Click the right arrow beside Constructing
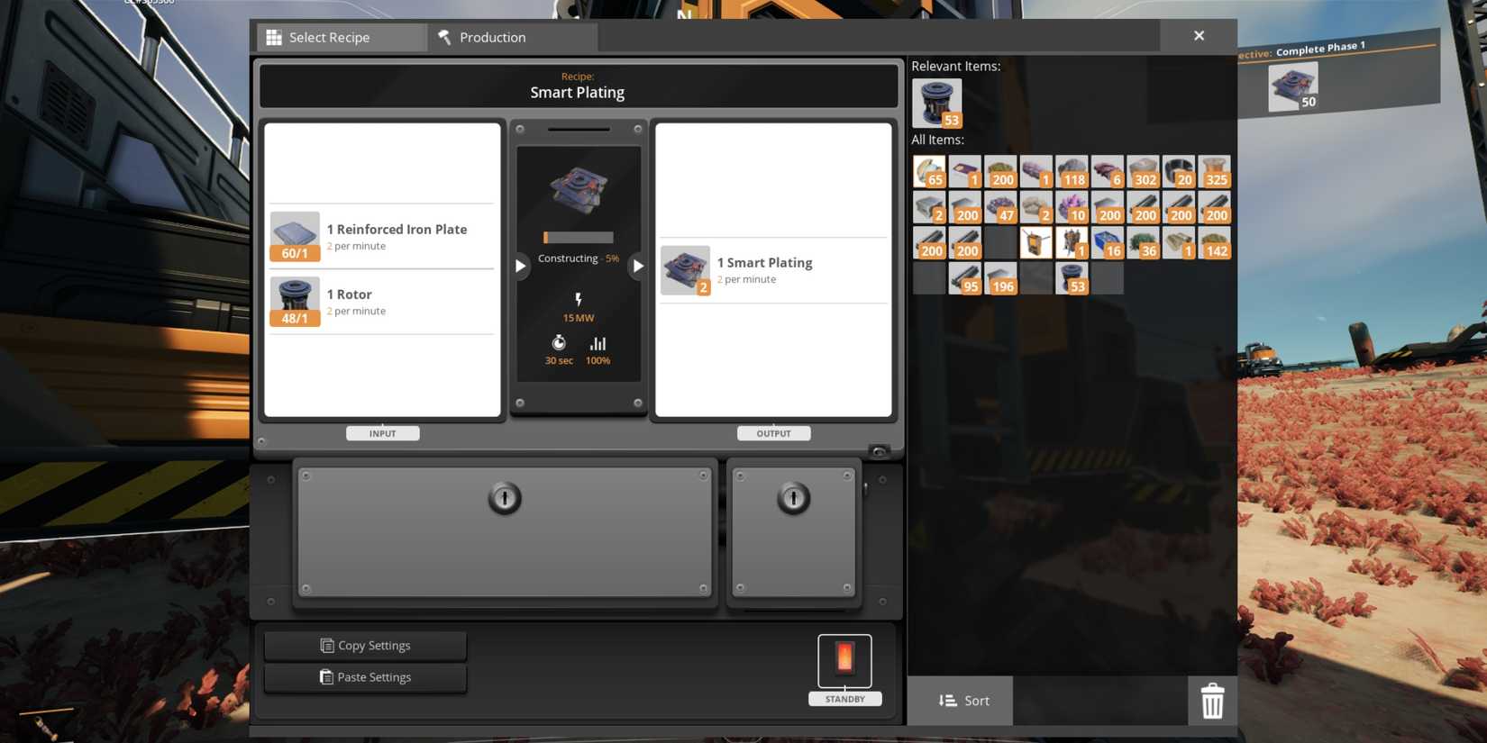1487x743 pixels. [x=638, y=266]
